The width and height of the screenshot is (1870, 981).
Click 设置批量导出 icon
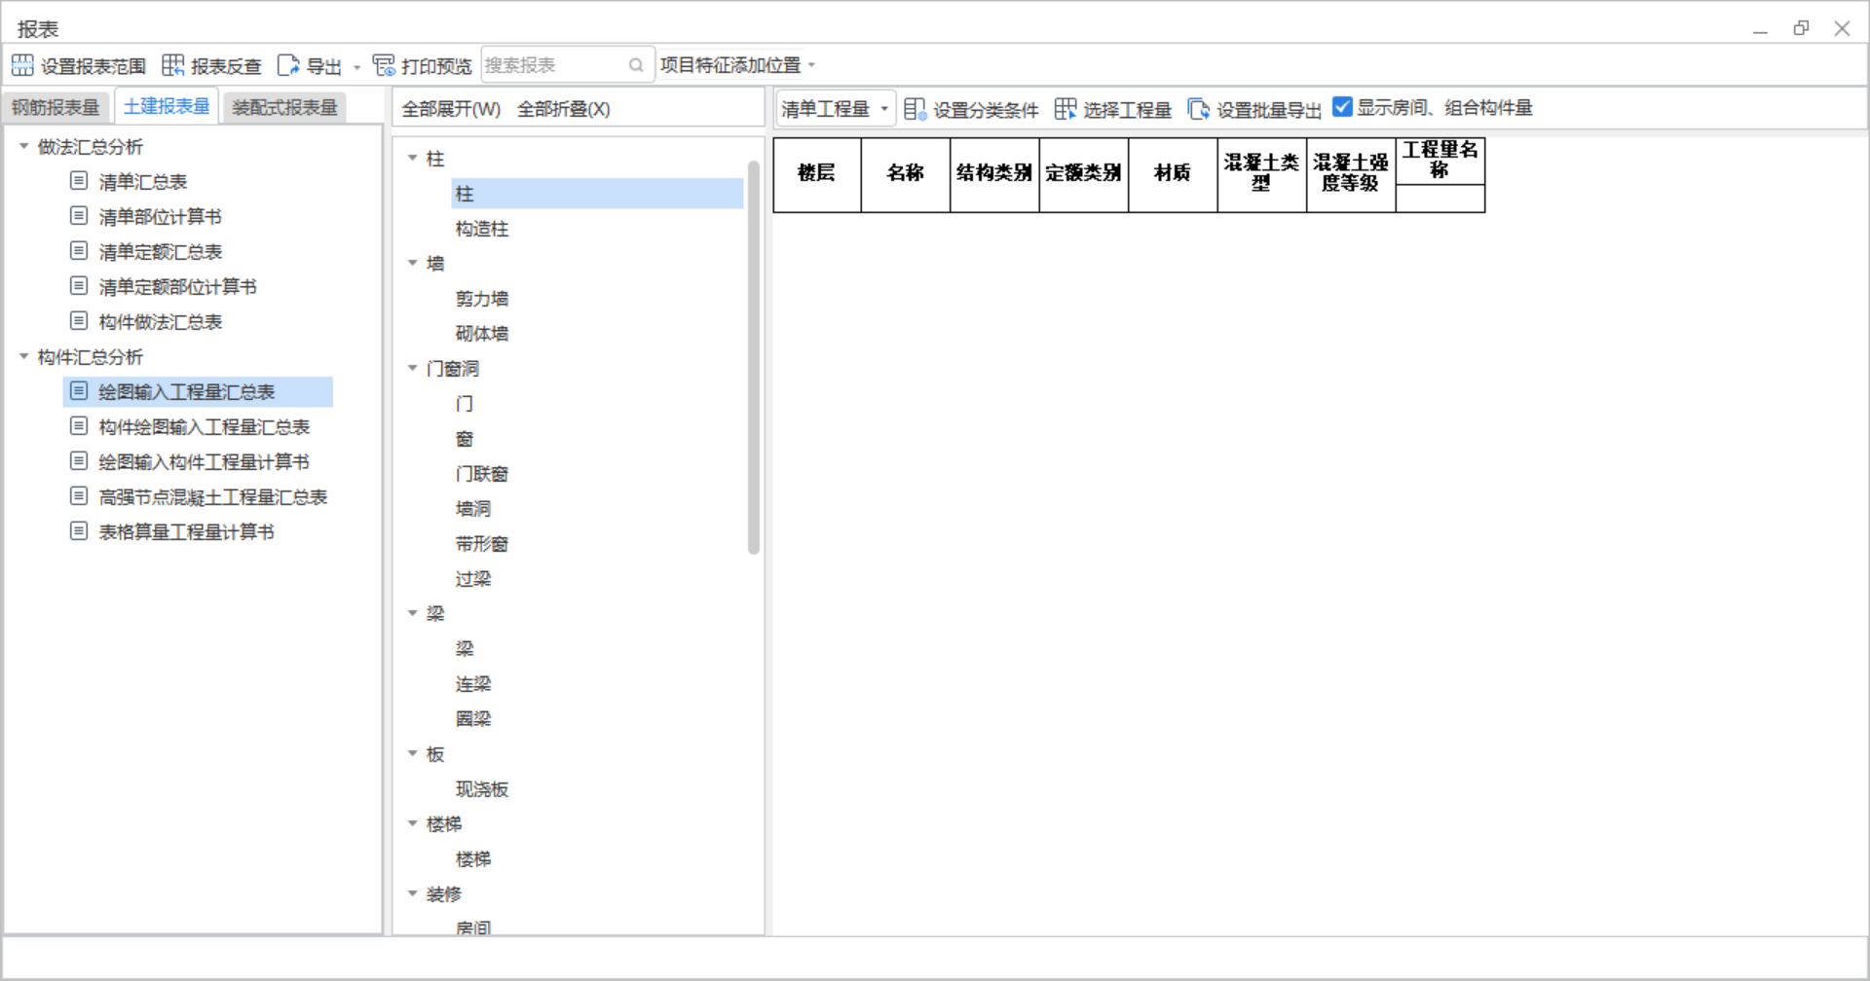pyautogui.click(x=1198, y=109)
